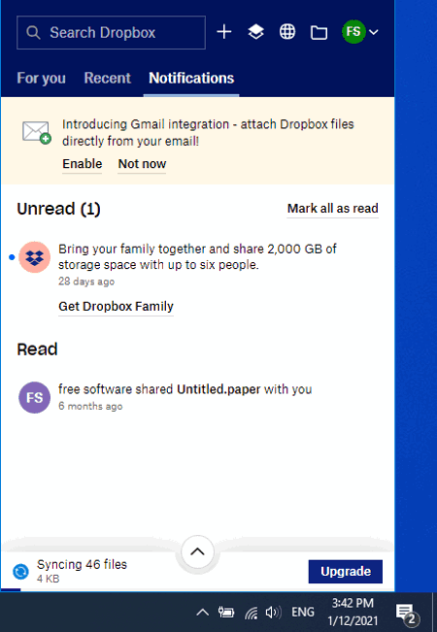
Task: Switch to the For you tab
Action: (x=41, y=79)
